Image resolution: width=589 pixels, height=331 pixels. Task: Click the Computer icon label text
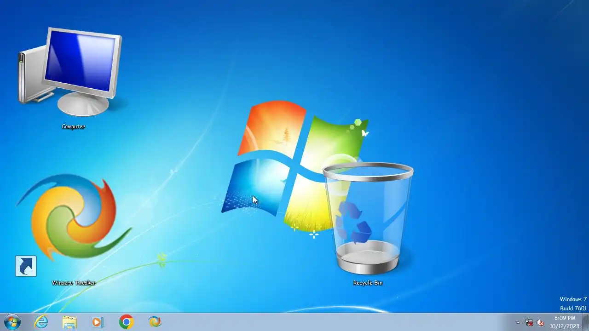pos(74,126)
